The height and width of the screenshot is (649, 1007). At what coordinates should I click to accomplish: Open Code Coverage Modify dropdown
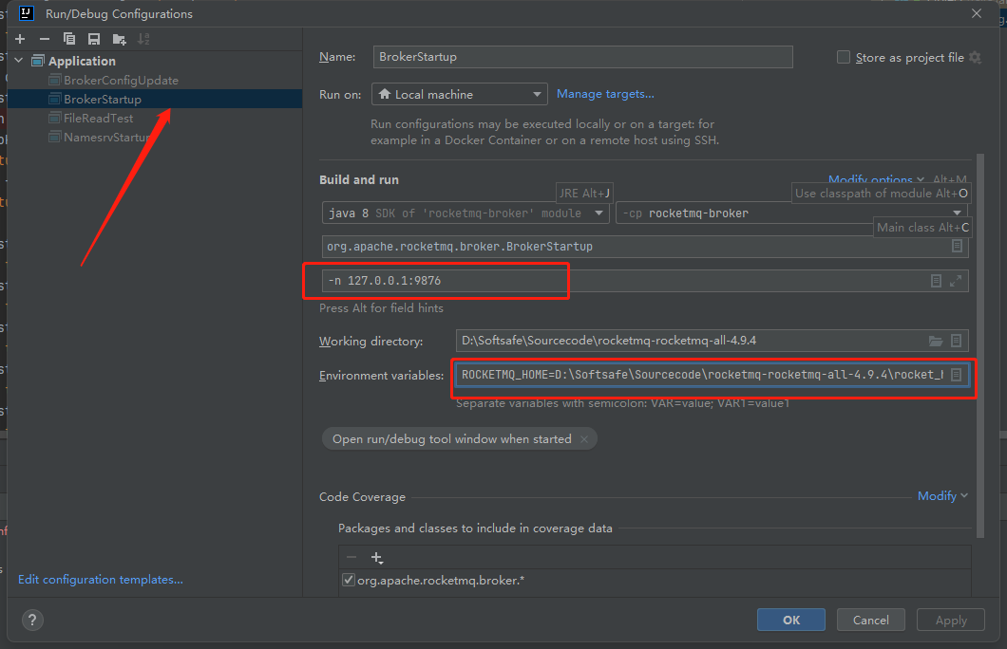(942, 495)
